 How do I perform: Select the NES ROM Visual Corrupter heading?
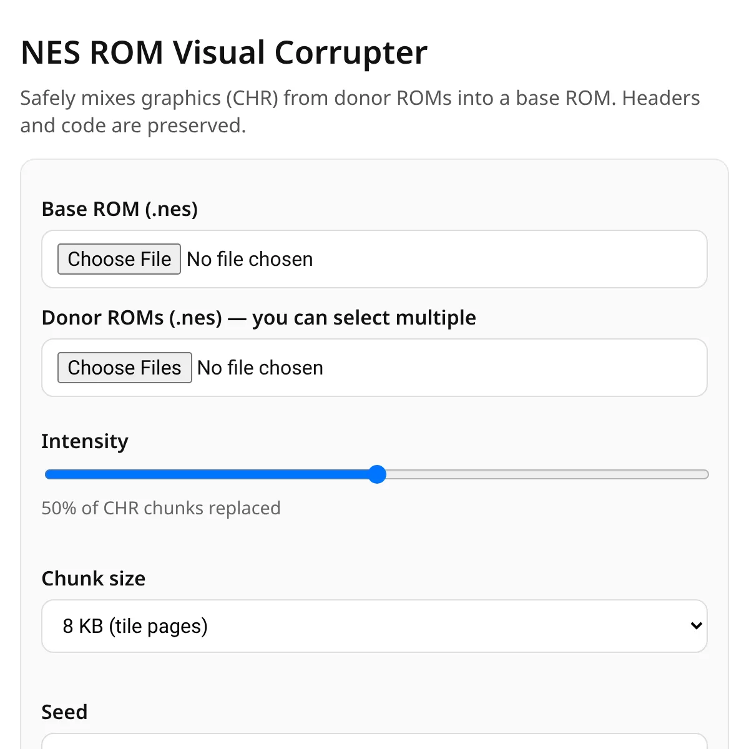(223, 52)
